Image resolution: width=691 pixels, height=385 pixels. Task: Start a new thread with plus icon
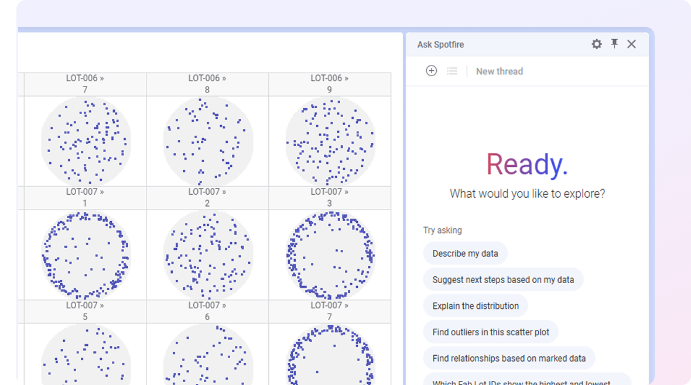432,70
